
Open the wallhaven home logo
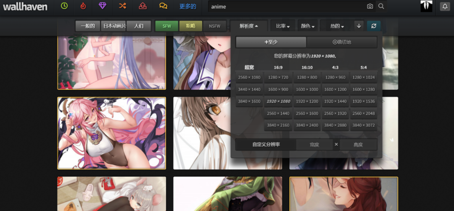tap(25, 6)
